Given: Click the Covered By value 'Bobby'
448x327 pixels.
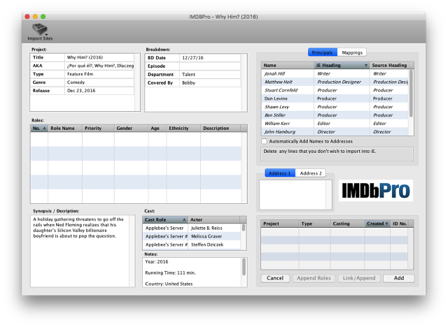Looking at the screenshot, I should pos(210,82).
